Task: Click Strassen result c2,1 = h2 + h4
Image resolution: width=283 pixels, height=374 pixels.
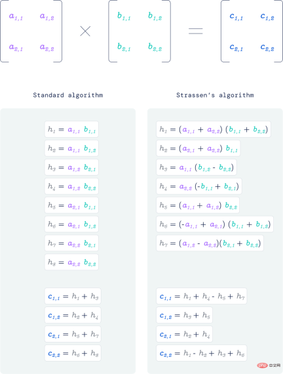Action: 184,334
